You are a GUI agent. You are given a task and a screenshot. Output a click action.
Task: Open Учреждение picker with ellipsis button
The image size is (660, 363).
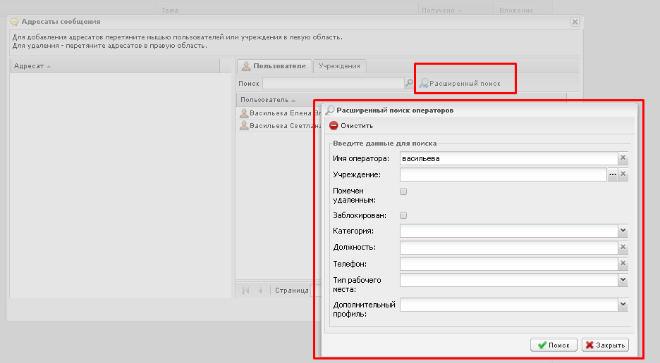coord(612,174)
